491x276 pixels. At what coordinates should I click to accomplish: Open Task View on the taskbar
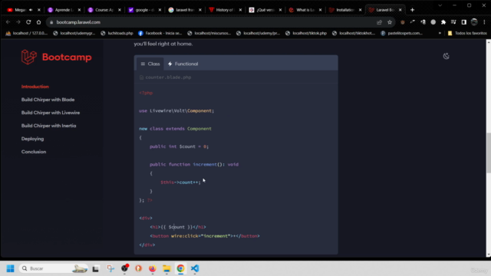(x=95, y=268)
